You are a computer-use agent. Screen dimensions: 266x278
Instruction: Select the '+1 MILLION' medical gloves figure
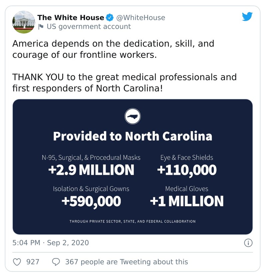[x=186, y=201]
